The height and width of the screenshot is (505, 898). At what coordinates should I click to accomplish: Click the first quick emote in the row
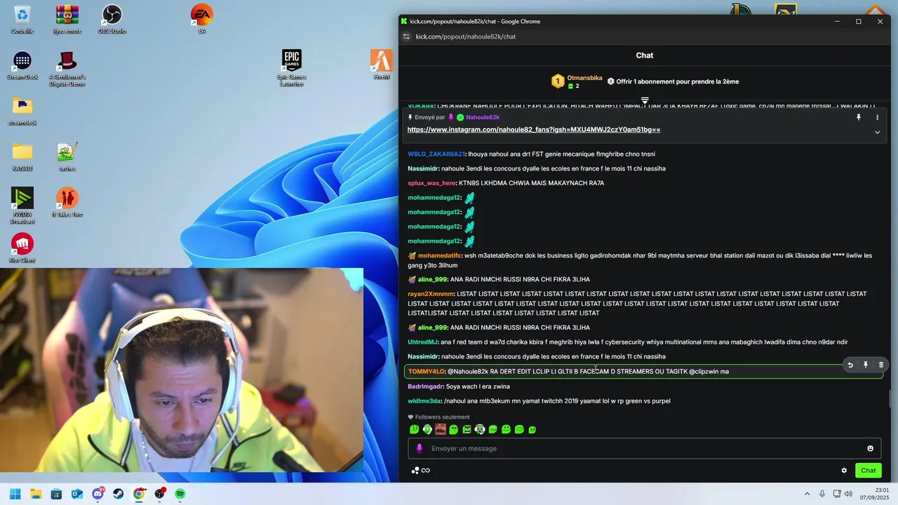414,429
